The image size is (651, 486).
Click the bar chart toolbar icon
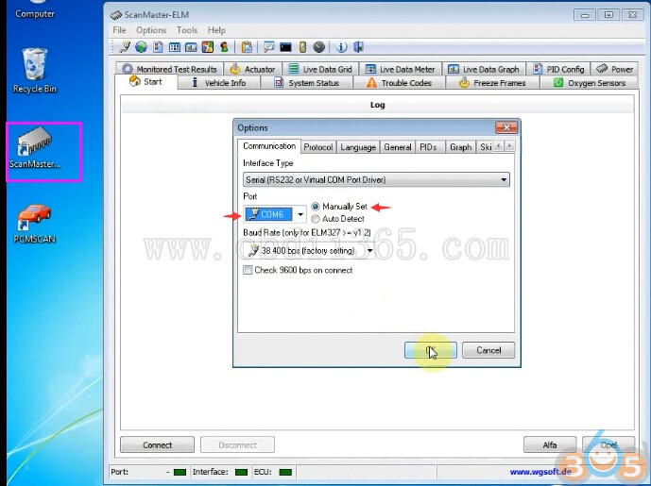pos(191,47)
